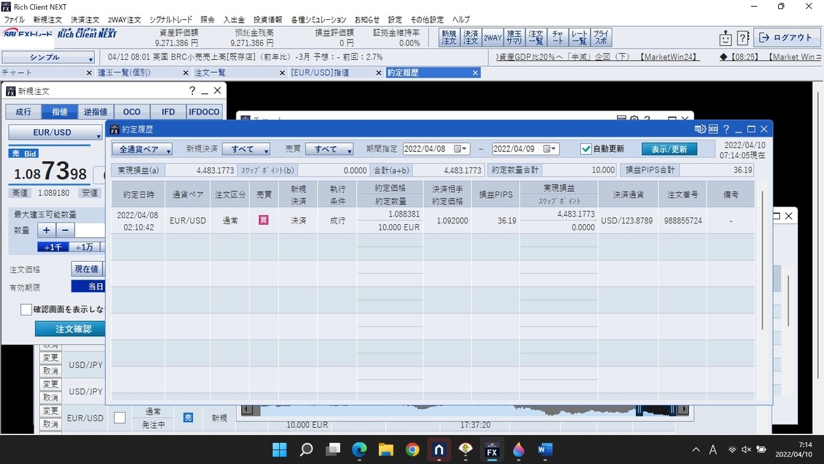Viewport: 824px width, 464px height.
Task: Open the 売買 すべて dropdown
Action: 329,149
